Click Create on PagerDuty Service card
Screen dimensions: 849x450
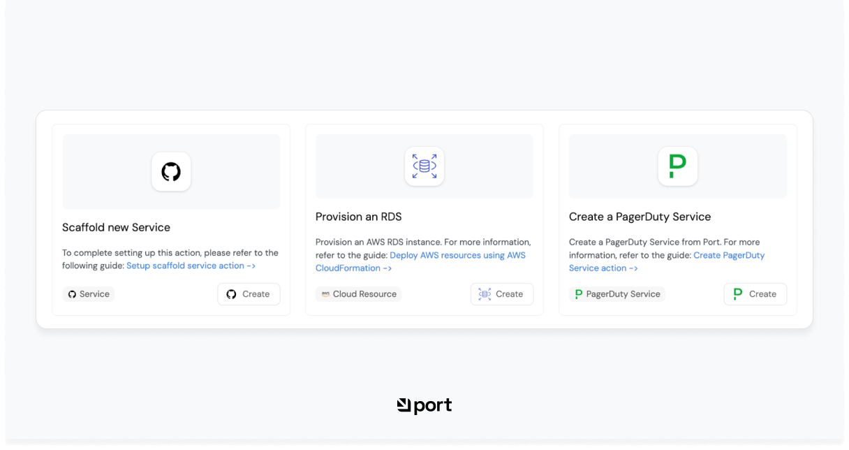click(x=755, y=294)
